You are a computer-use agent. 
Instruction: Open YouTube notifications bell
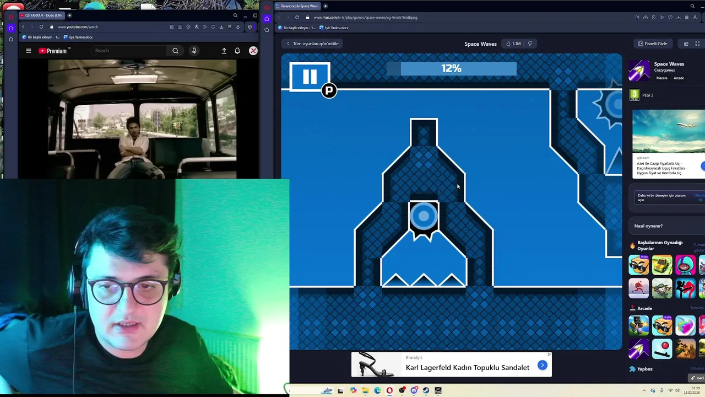237,51
